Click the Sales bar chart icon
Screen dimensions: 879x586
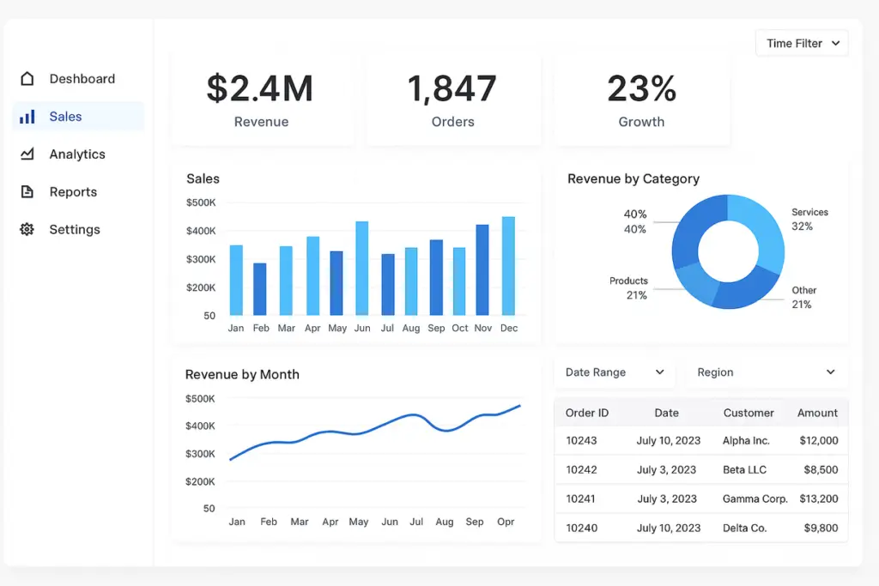pyautogui.click(x=27, y=117)
